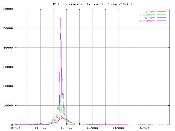Click the red line sample beside J top
The width and height of the screenshot is (175, 131).
pyautogui.click(x=161, y=12)
